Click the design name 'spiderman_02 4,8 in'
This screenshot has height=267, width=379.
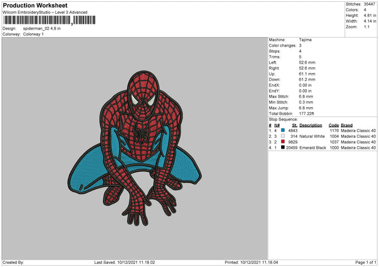(42, 28)
